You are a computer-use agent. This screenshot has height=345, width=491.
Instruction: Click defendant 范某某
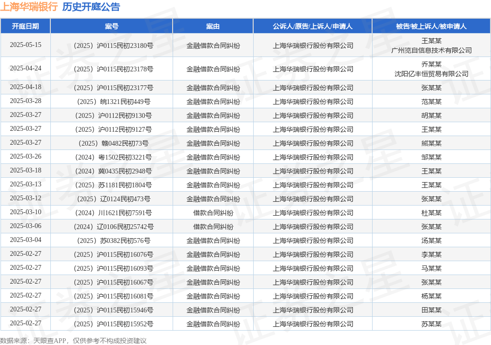(431, 102)
